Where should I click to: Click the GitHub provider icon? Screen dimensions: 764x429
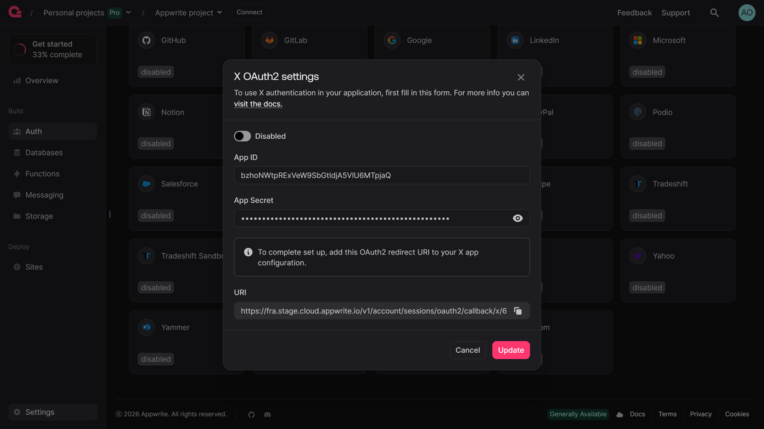[146, 41]
